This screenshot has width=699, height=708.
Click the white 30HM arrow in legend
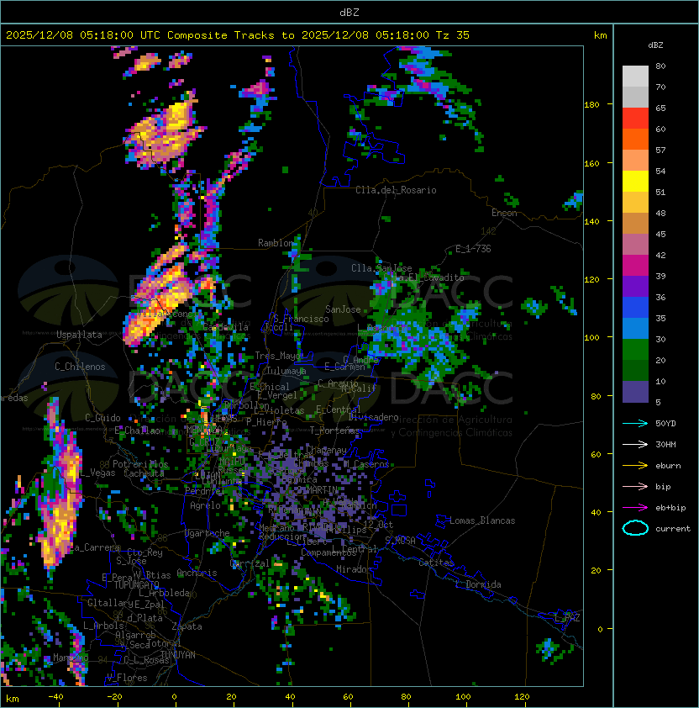[x=635, y=445]
